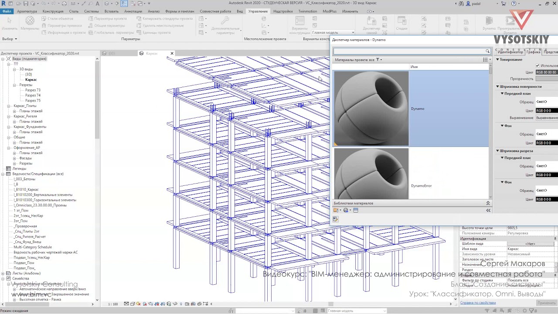This screenshot has width=558, height=314.
Task: Expand the Выбор selection dropdown
Action: (x=9, y=39)
